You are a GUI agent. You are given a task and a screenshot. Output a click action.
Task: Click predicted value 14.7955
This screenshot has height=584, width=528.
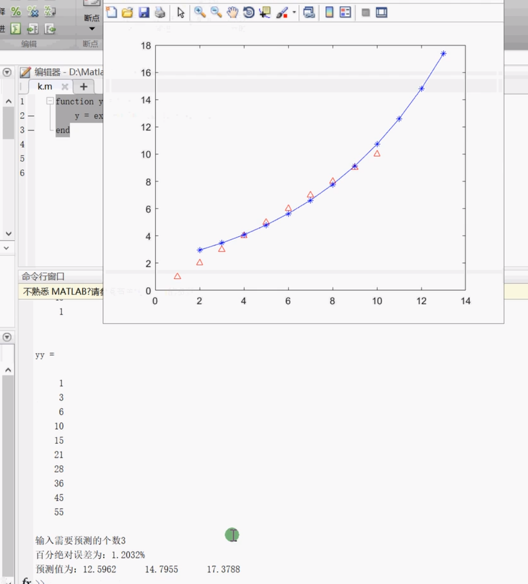pyautogui.click(x=161, y=569)
